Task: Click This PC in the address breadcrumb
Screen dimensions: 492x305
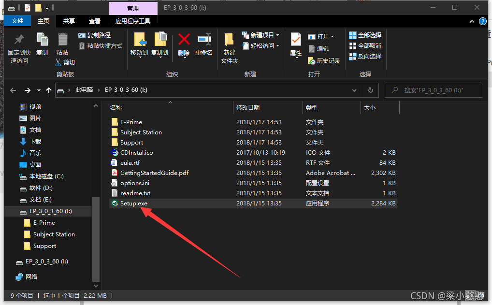Action: (84, 90)
